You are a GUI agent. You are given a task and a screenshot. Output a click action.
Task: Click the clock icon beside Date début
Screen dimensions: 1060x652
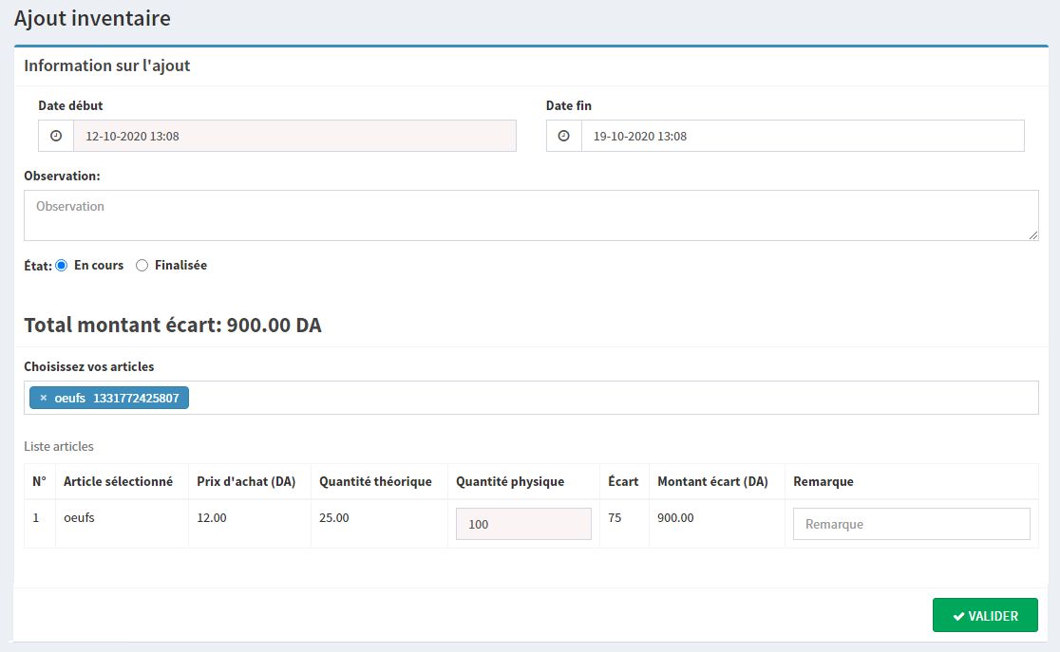click(x=56, y=136)
